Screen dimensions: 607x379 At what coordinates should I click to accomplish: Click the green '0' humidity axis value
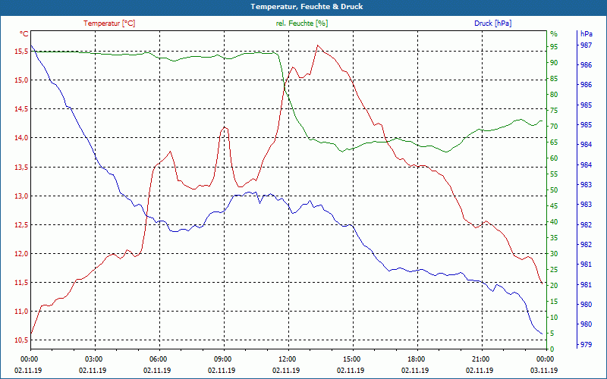pos(552,349)
